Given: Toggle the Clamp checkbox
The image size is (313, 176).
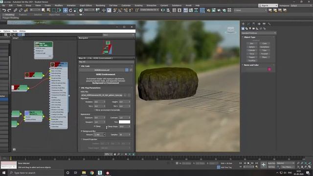Looking at the screenshot, I should [x=94, y=126].
